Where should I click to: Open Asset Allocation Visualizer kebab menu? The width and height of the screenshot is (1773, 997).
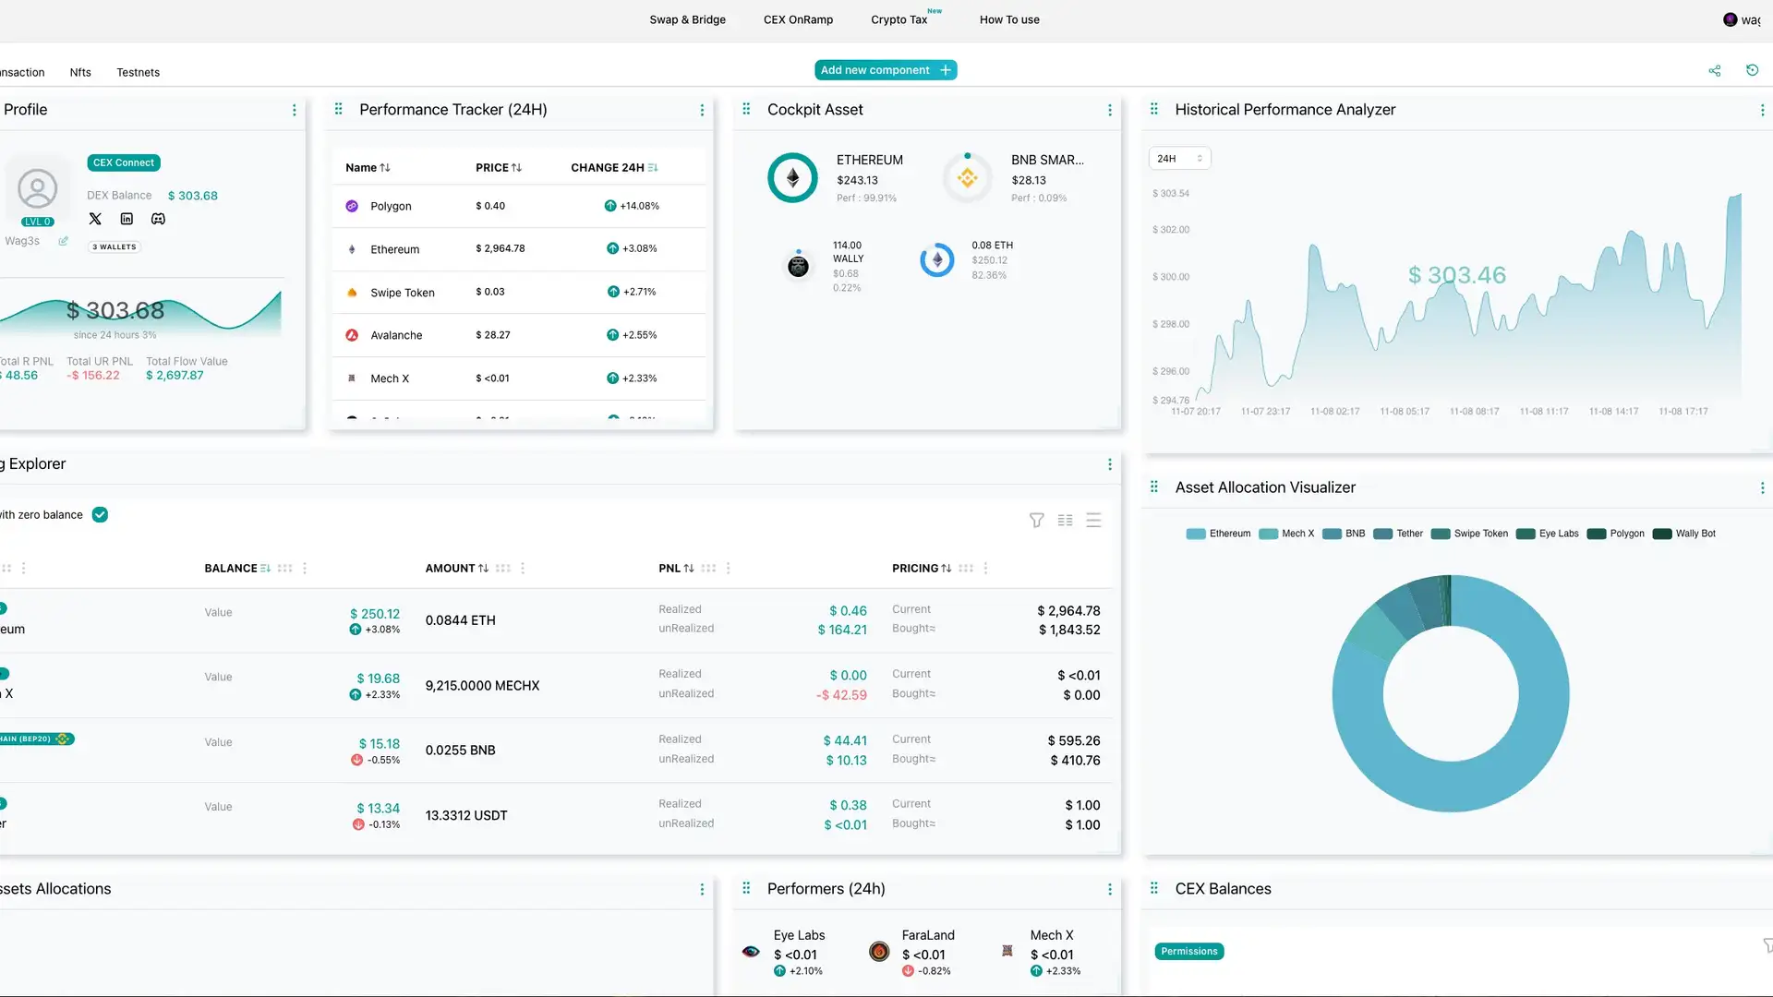pyautogui.click(x=1762, y=487)
